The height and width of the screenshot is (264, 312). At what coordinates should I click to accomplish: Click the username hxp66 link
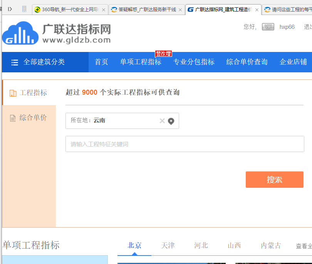(x=287, y=27)
